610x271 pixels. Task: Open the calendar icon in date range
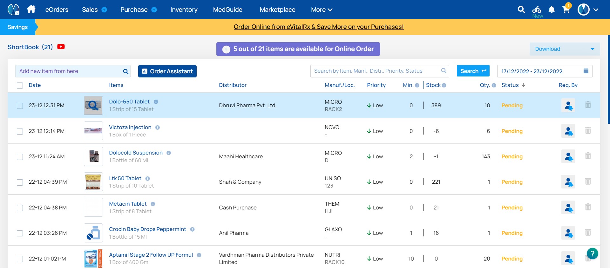(586, 71)
